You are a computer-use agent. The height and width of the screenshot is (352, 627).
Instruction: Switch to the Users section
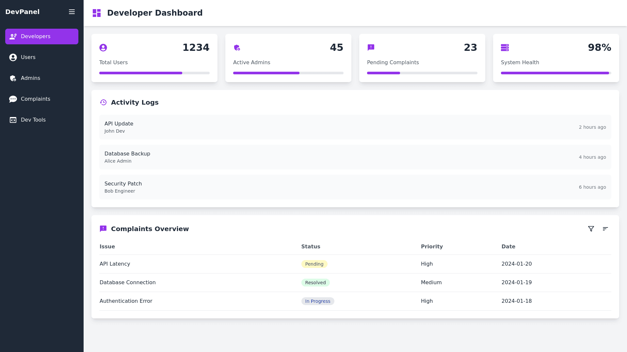pos(28,57)
